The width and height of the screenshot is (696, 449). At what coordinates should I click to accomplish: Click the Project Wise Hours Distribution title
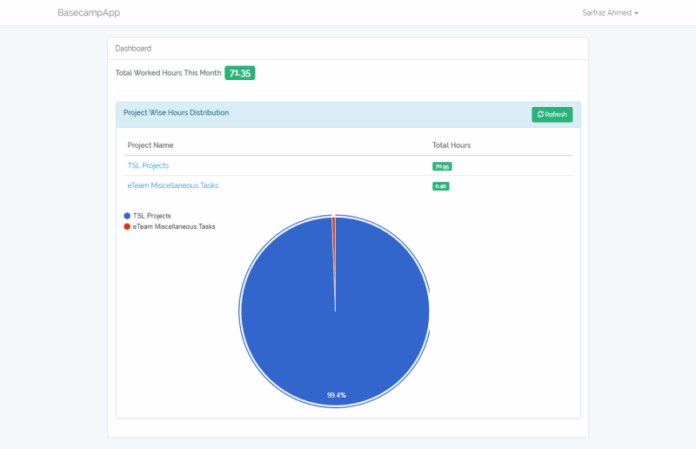coord(177,113)
